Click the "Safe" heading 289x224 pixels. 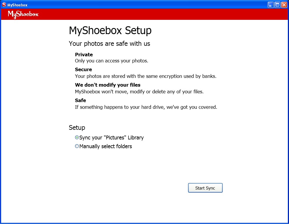click(80, 100)
